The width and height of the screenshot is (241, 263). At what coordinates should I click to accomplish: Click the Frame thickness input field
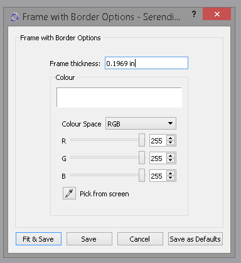coord(146,63)
